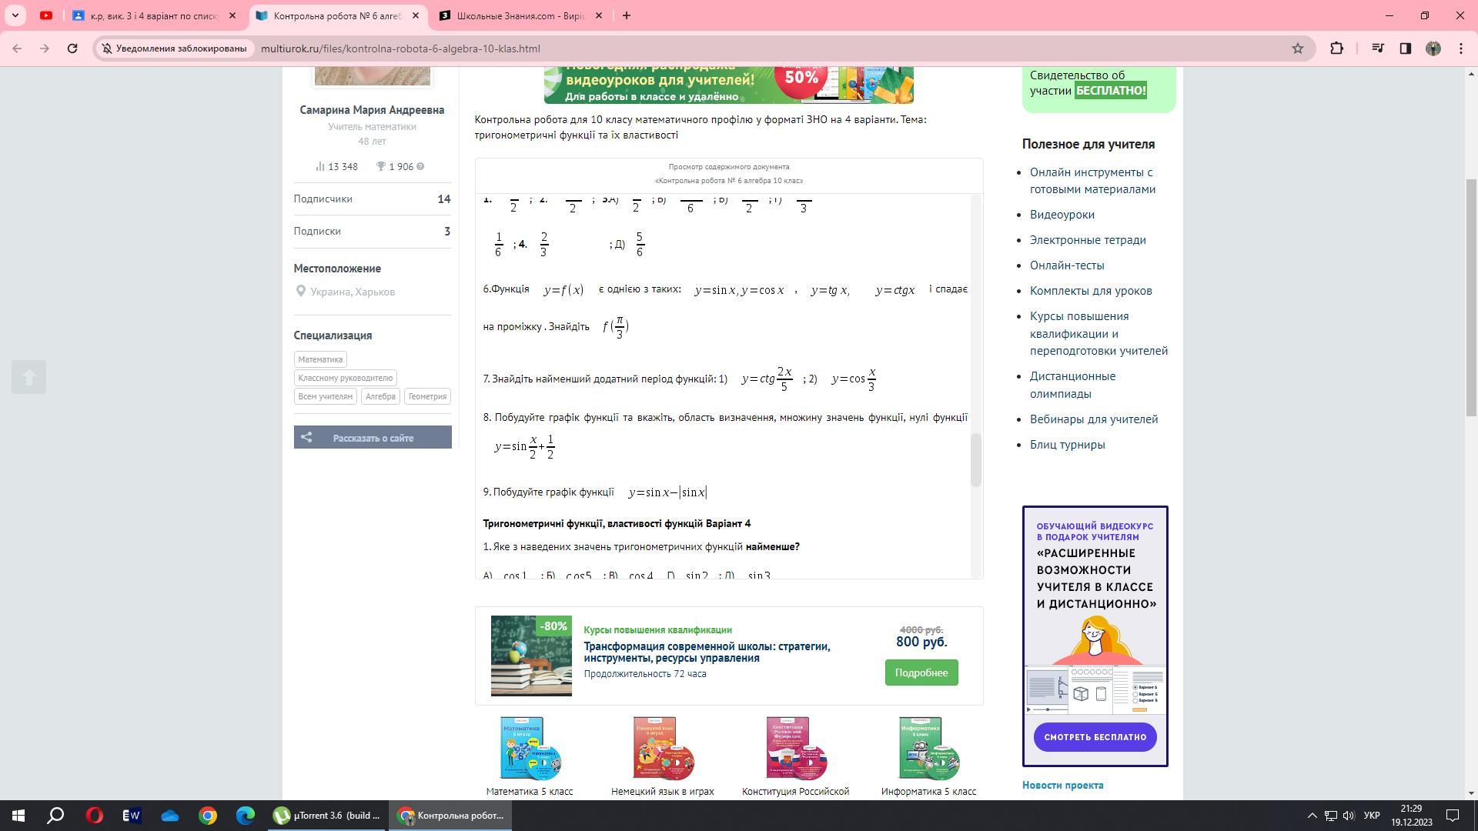The width and height of the screenshot is (1478, 831).
Task: Open Chrome side panel icon
Action: (1405, 48)
